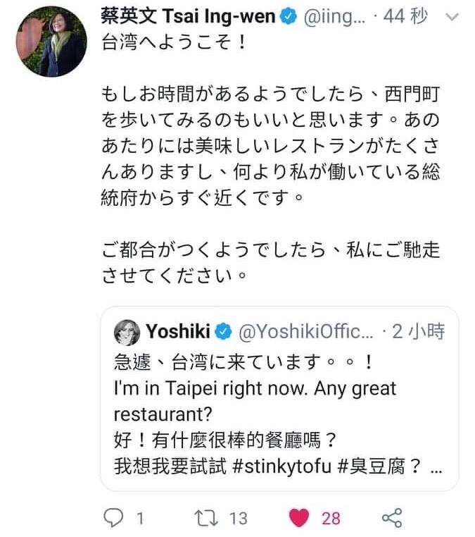Viewport: 475px width, 537px height.
Task: Toggle the red heart like icon
Action: coord(300,519)
